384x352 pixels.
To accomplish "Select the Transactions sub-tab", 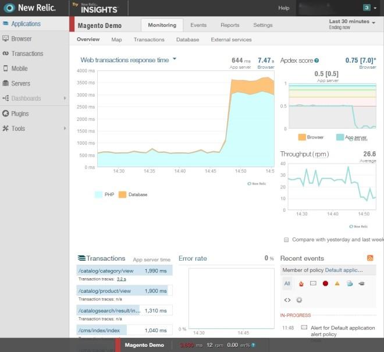I will [x=149, y=40].
